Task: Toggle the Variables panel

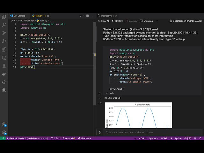Action: [146, 21]
